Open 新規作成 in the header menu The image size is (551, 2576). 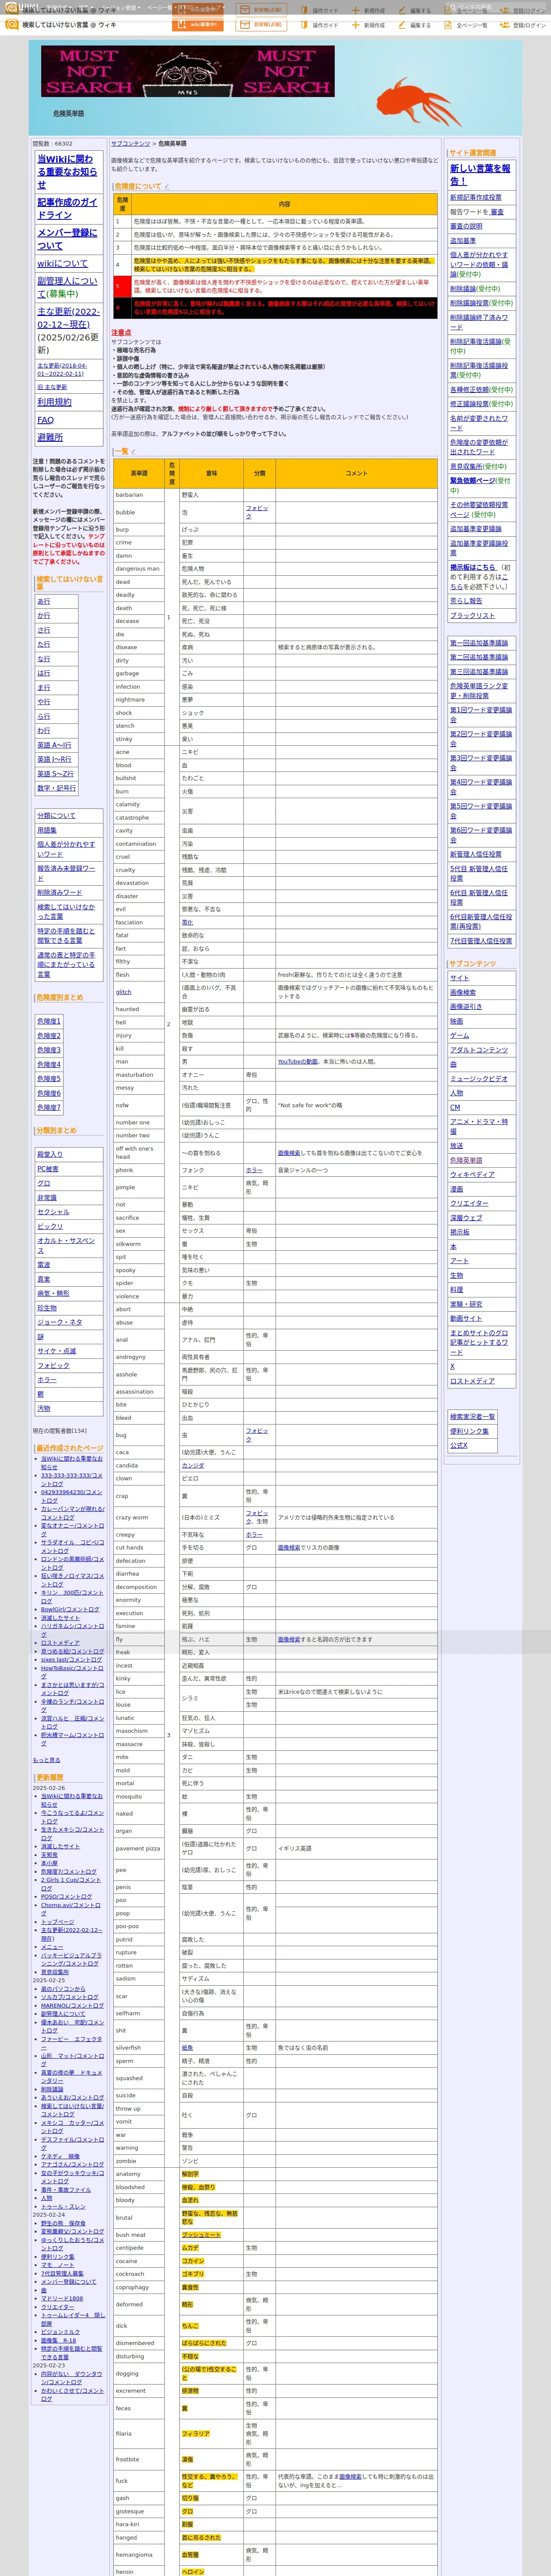coord(368,25)
